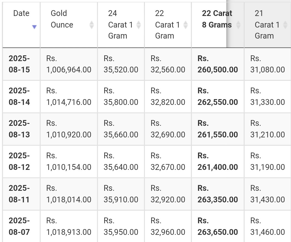Image resolution: width=291 pixels, height=242 pixels.
Task: Click the 2025-08-12 date cell
Action: click(21, 162)
